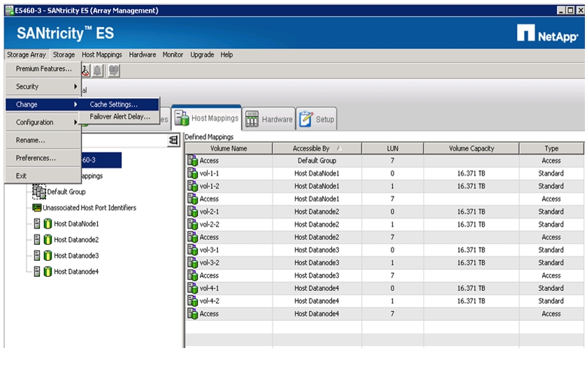This screenshot has width=587, height=369.
Task: Switch to the Setup tab
Action: click(x=317, y=119)
